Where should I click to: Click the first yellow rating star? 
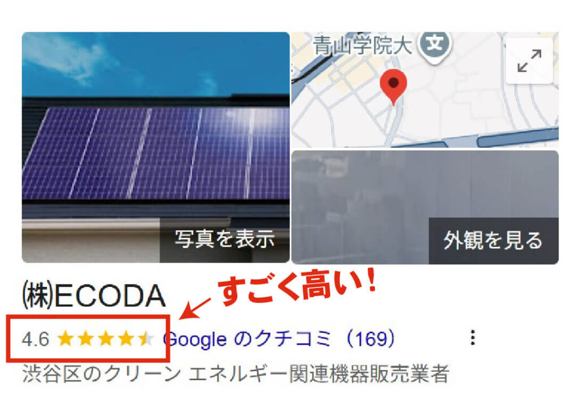click(x=66, y=338)
